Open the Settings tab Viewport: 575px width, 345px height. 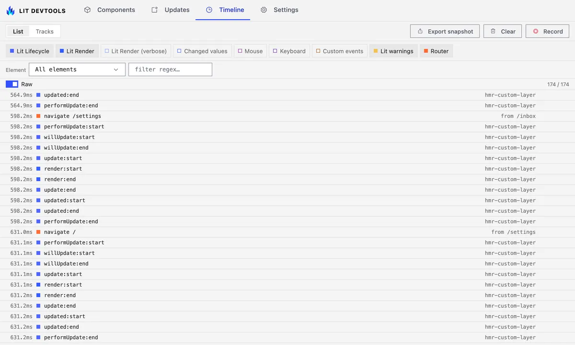(x=279, y=10)
